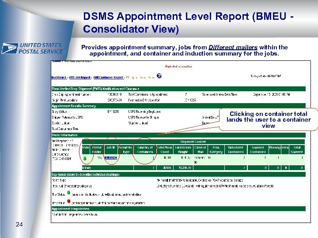Open the Job Report breadcrumb link
This screenshot has width=318, height=238.
pos(79,78)
